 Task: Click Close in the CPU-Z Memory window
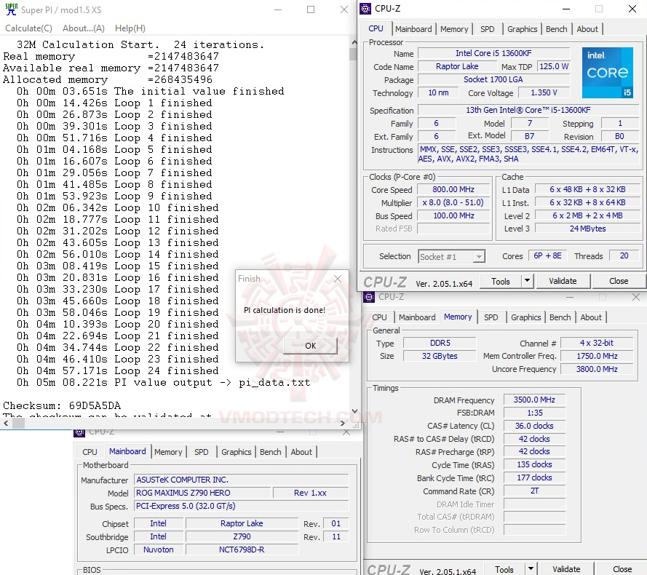pos(622,568)
